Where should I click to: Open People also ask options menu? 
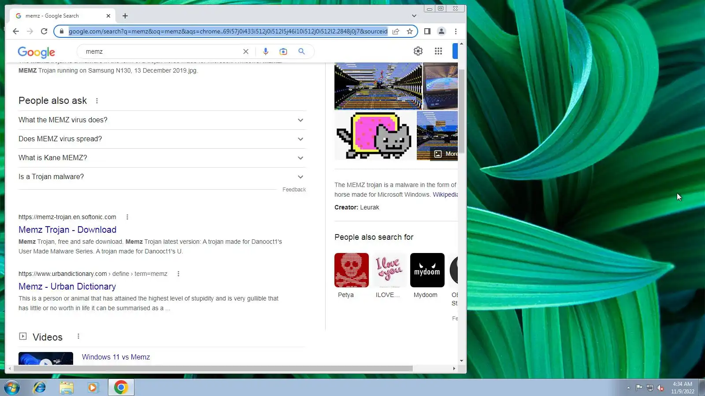click(x=97, y=101)
